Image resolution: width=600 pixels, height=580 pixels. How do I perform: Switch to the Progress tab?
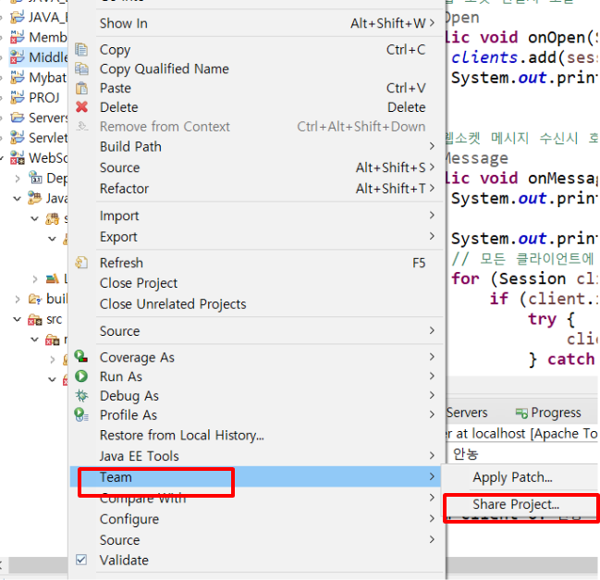pyautogui.click(x=548, y=413)
